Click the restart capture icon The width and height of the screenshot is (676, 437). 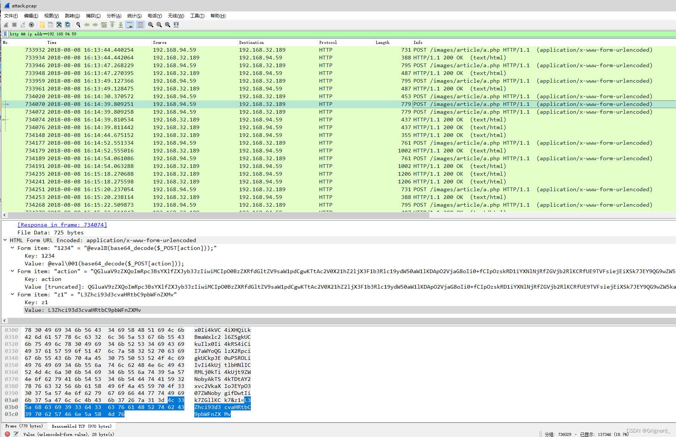point(23,25)
